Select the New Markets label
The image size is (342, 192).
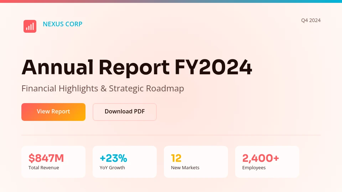tap(185, 167)
